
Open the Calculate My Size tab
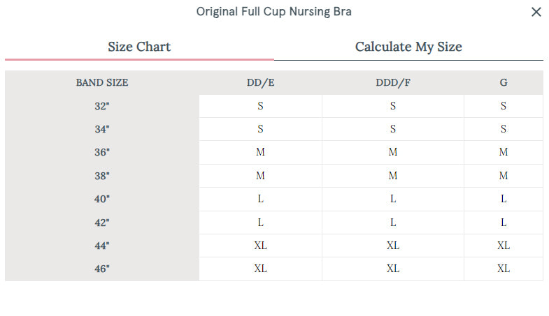pos(408,47)
